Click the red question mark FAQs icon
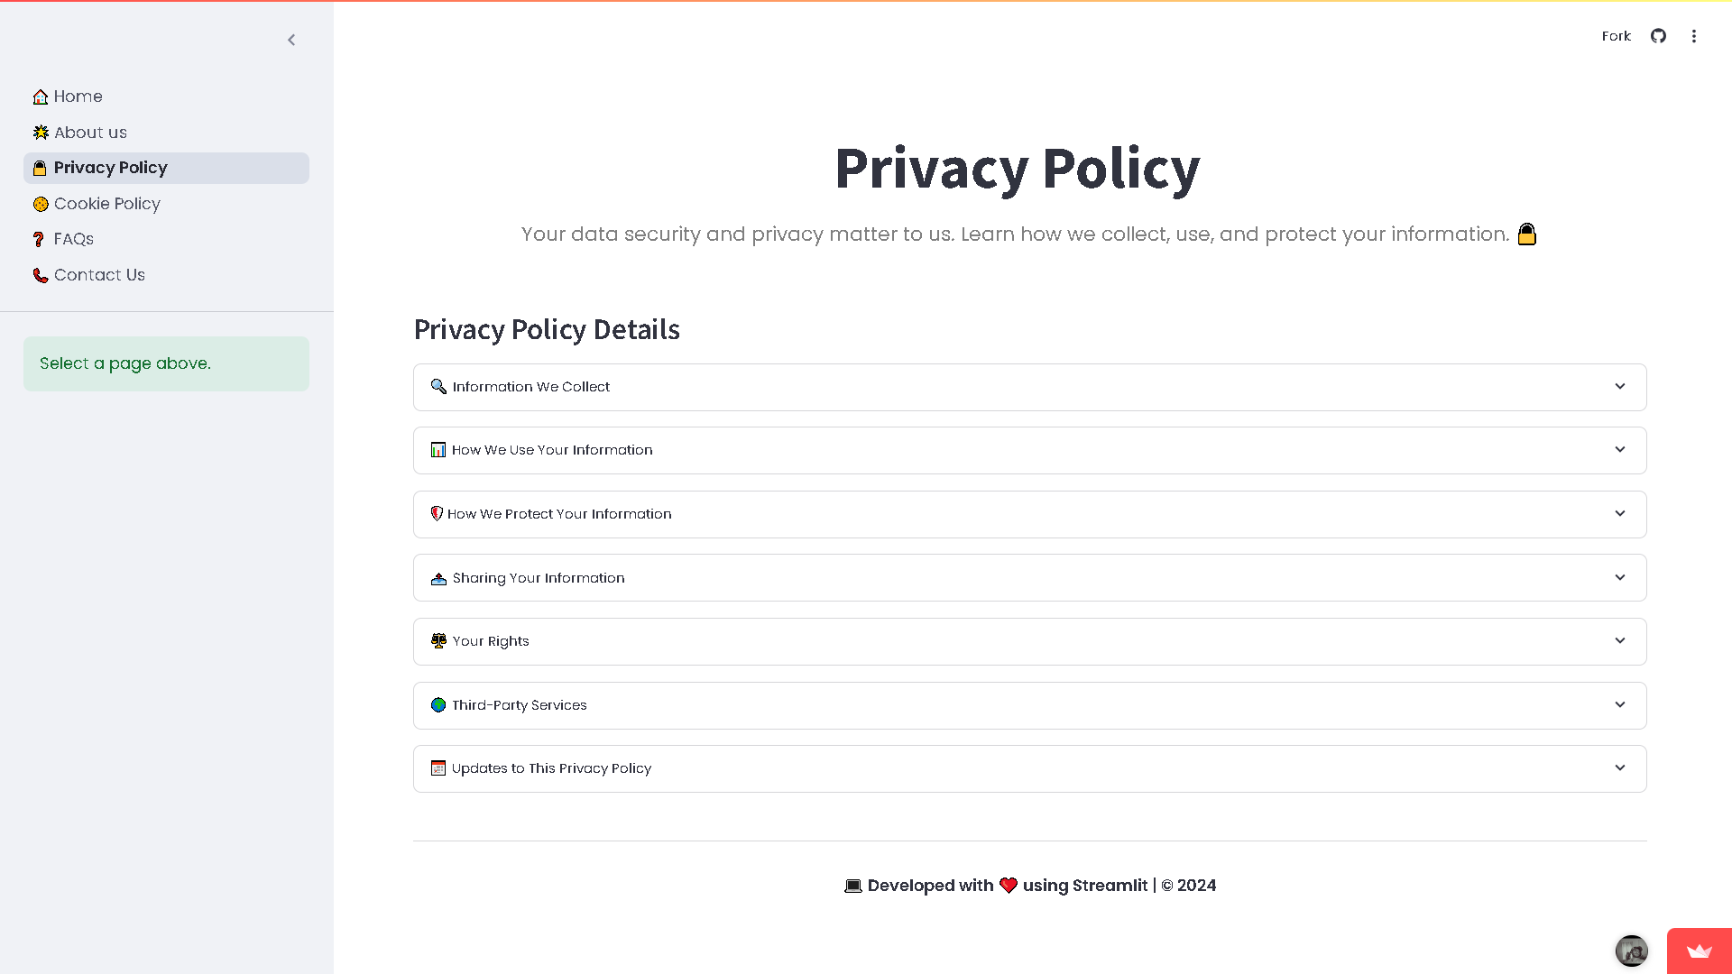This screenshot has width=1732, height=974. (x=39, y=239)
